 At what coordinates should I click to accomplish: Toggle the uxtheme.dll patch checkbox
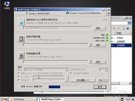point(19,73)
